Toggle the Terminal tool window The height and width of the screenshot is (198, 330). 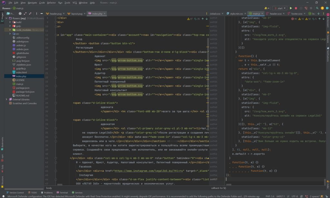pyautogui.click(x=62, y=193)
